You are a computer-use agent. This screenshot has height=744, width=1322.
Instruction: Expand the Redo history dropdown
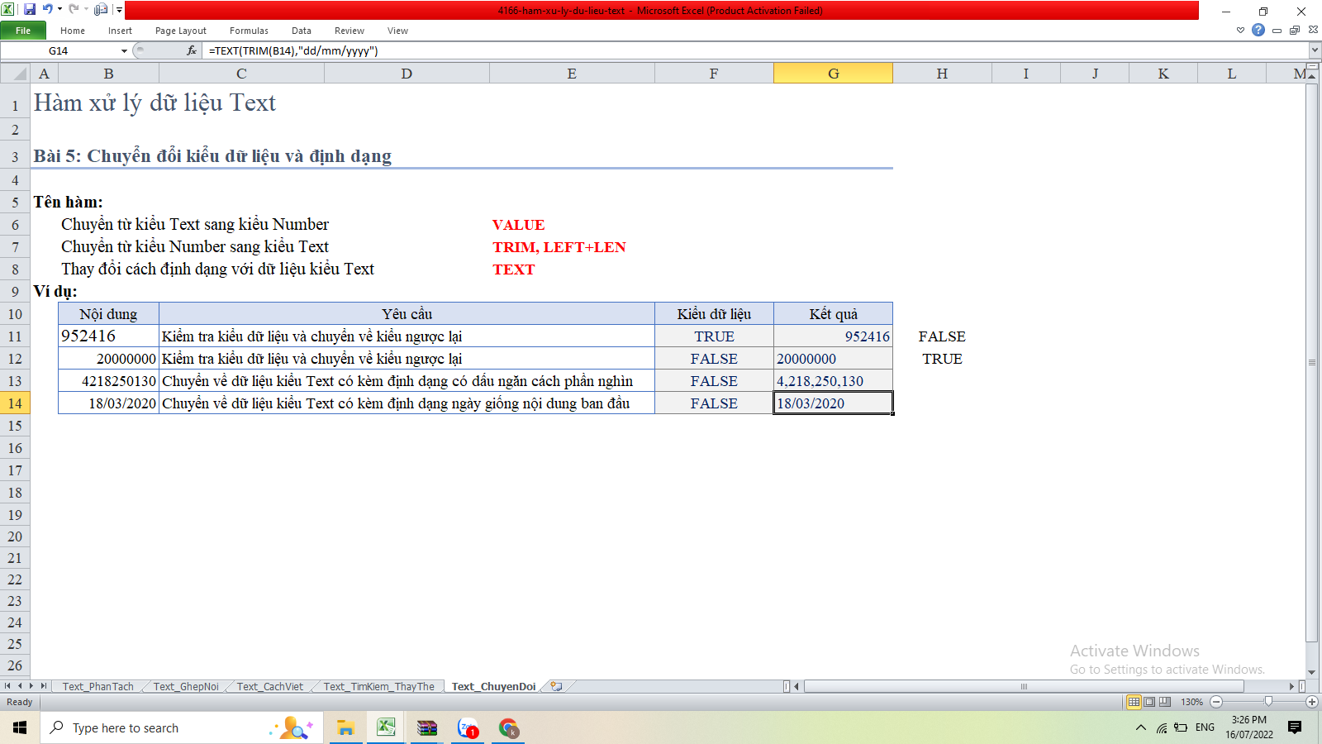[86, 10]
